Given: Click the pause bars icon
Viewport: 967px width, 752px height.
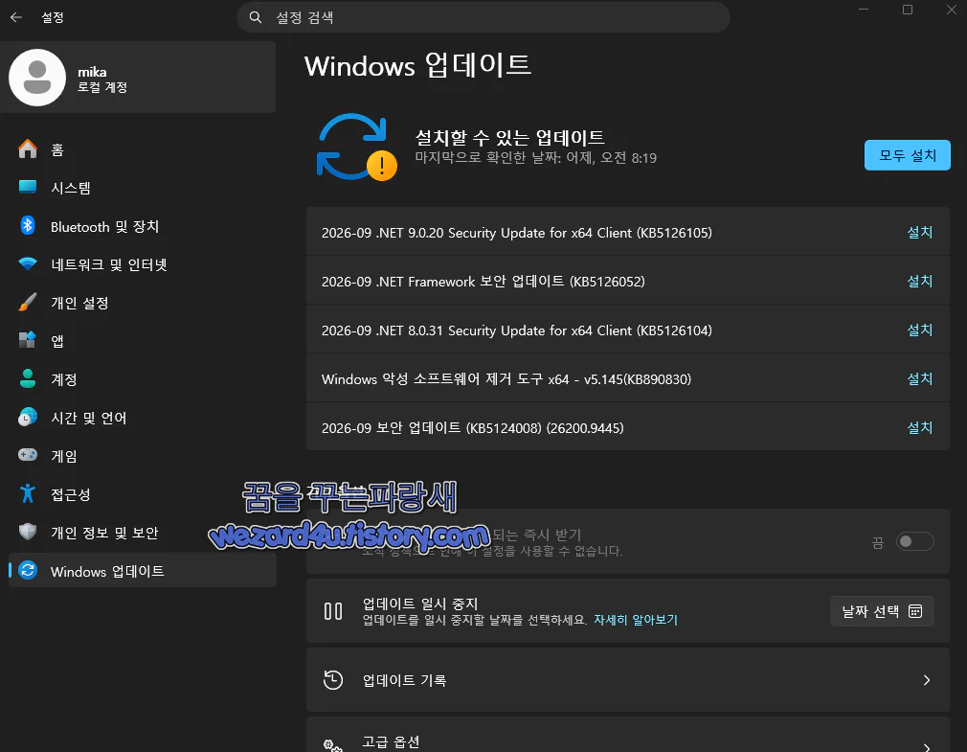Looking at the screenshot, I should [x=333, y=611].
